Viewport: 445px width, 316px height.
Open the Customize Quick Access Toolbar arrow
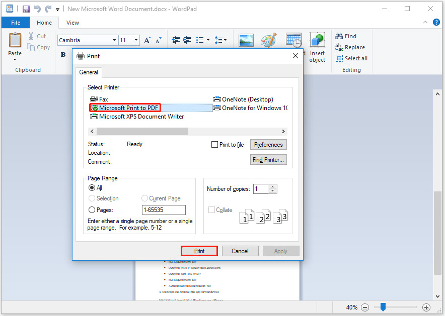tap(57, 10)
